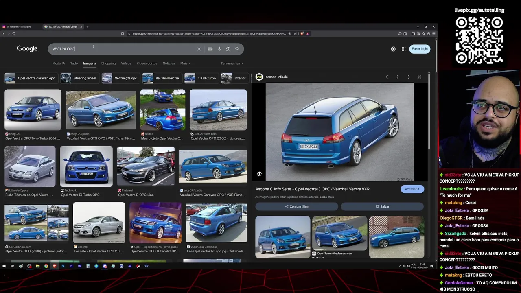Viewport: 521px width, 293px height.
Task: Open the Notícias tab
Action: coord(169,63)
